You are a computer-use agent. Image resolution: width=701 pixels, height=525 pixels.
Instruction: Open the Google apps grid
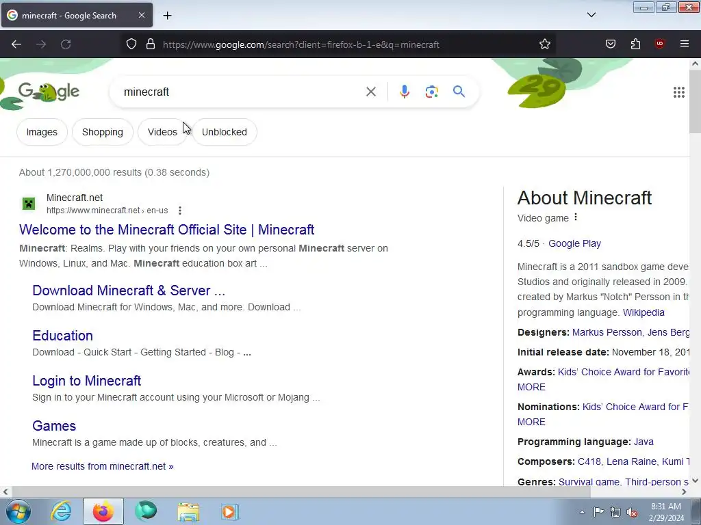[678, 92]
